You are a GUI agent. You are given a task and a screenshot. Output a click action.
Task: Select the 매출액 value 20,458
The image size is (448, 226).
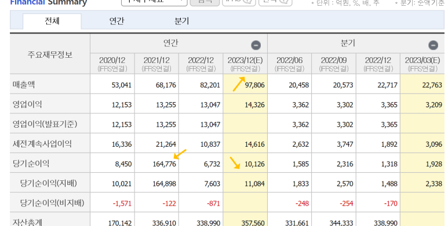298,85
